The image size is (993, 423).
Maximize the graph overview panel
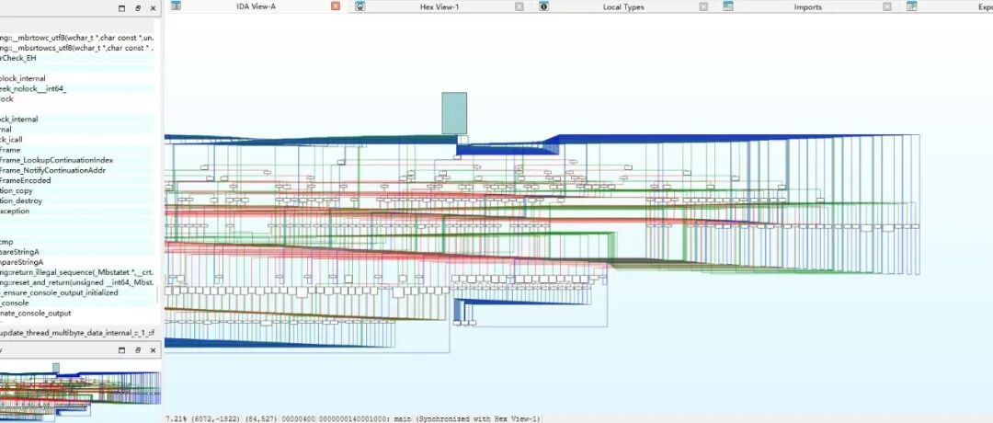[x=121, y=350]
